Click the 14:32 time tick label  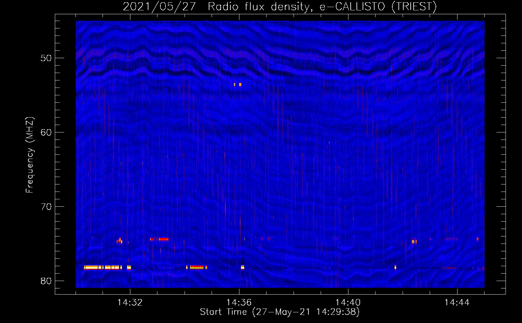[x=130, y=303]
